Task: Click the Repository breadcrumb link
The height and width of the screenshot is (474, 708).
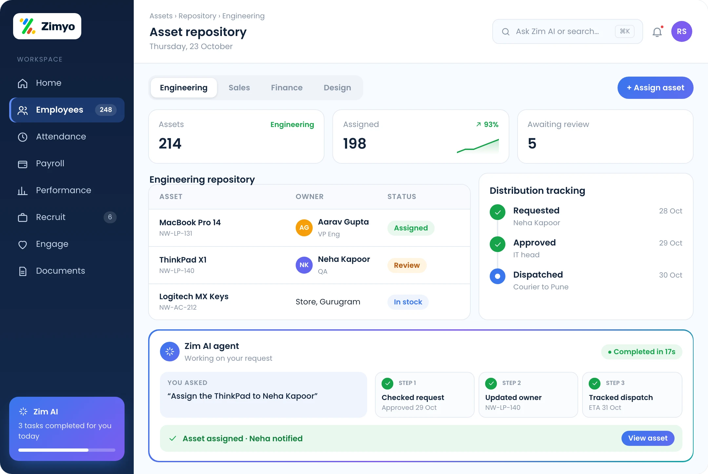Action: click(197, 16)
